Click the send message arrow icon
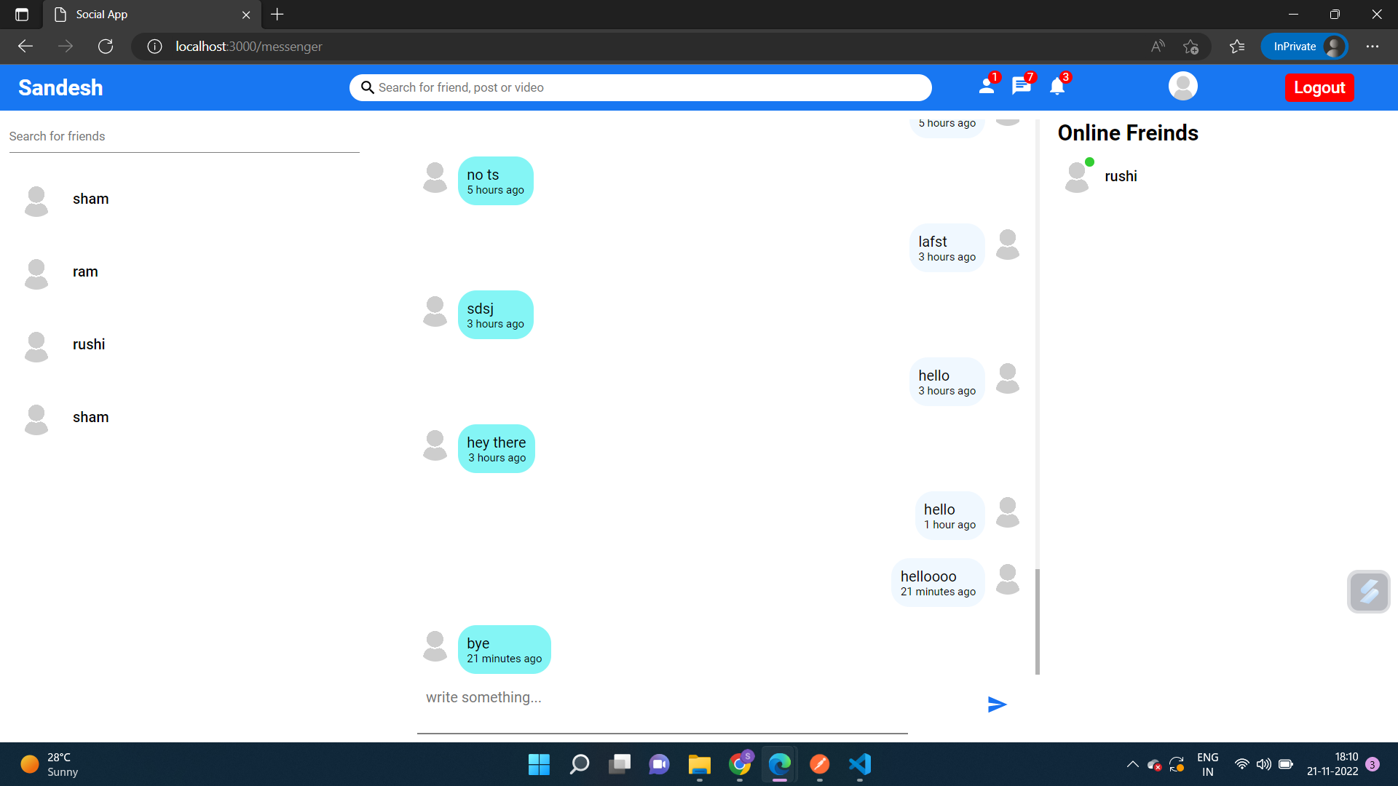 point(997,704)
